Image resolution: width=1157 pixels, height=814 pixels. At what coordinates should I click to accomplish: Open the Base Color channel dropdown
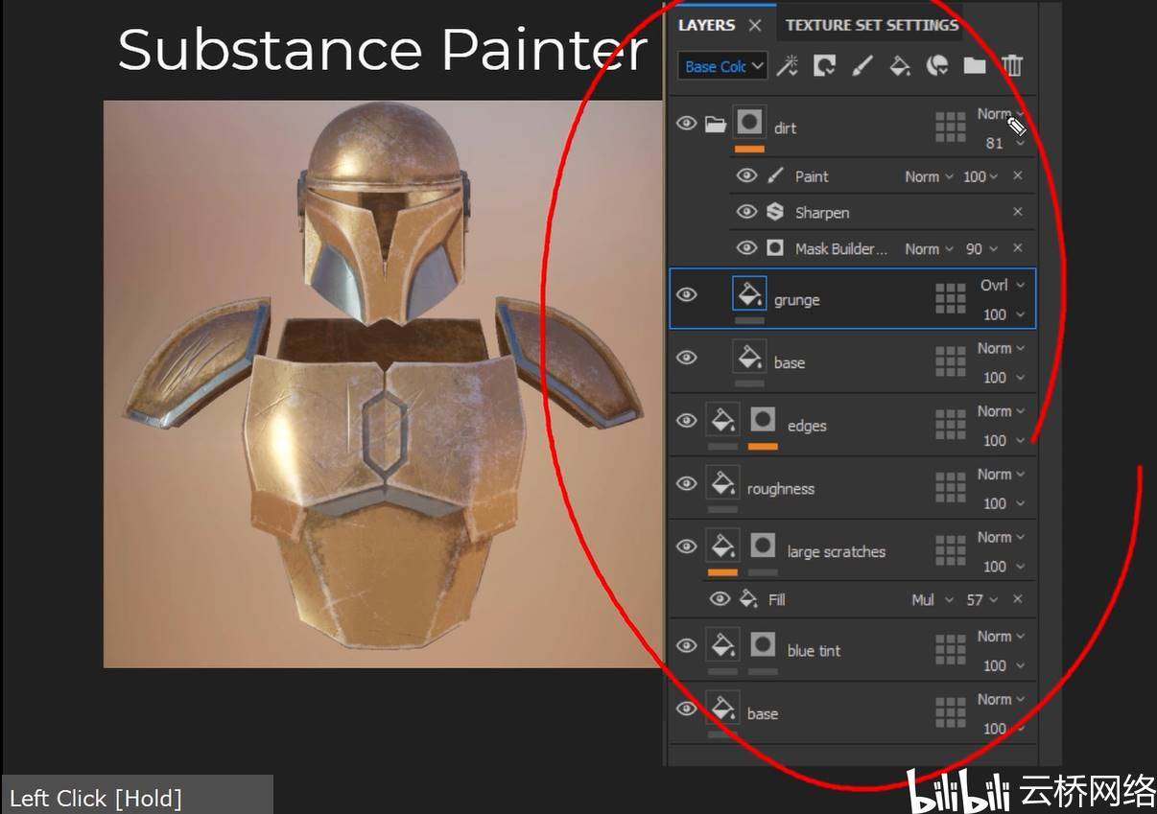click(723, 66)
